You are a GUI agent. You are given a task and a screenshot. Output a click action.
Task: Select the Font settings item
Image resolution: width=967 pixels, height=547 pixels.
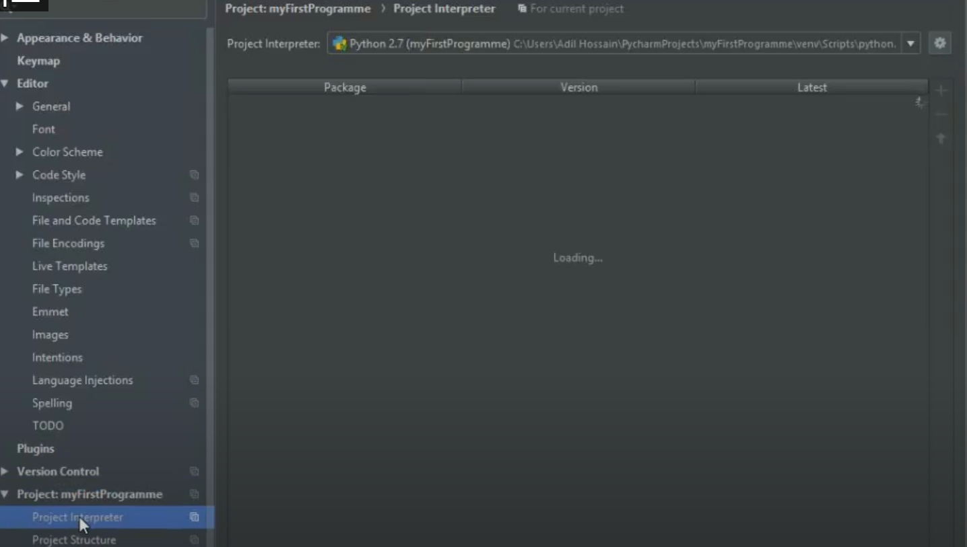tap(44, 129)
